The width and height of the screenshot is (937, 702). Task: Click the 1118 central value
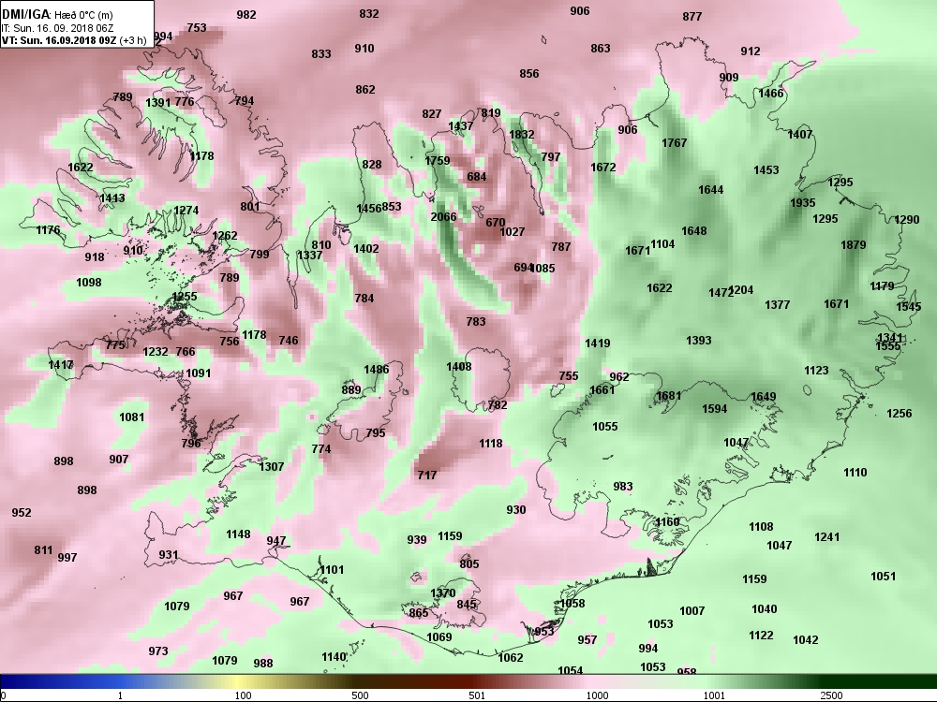click(x=491, y=444)
